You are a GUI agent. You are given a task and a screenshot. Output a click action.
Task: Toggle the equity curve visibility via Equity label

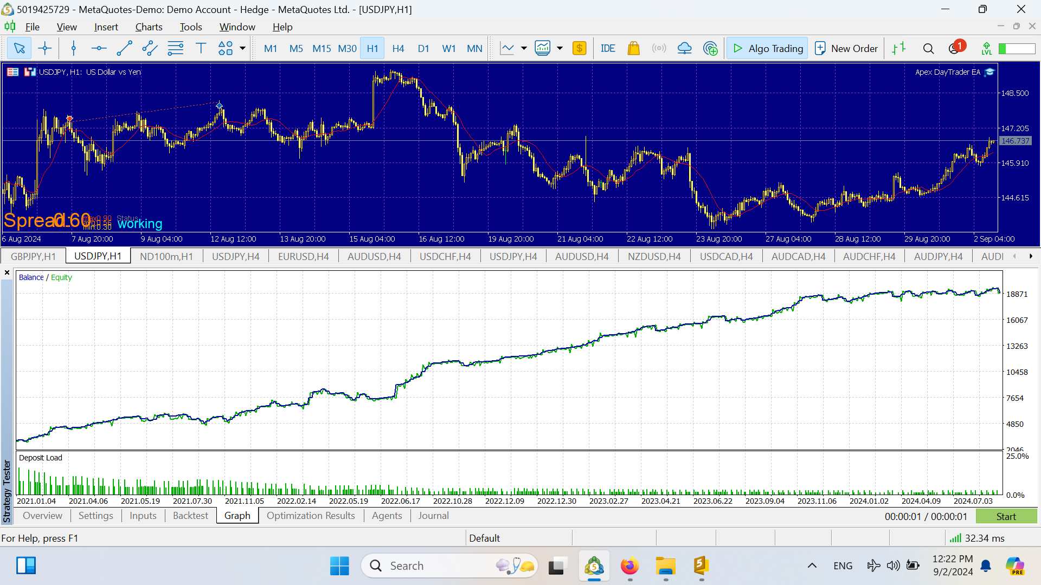[x=61, y=277]
